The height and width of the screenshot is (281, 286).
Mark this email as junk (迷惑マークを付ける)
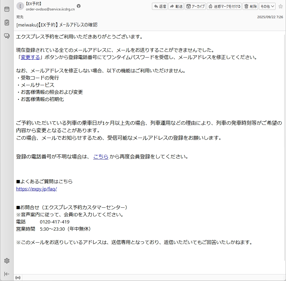click(224, 6)
